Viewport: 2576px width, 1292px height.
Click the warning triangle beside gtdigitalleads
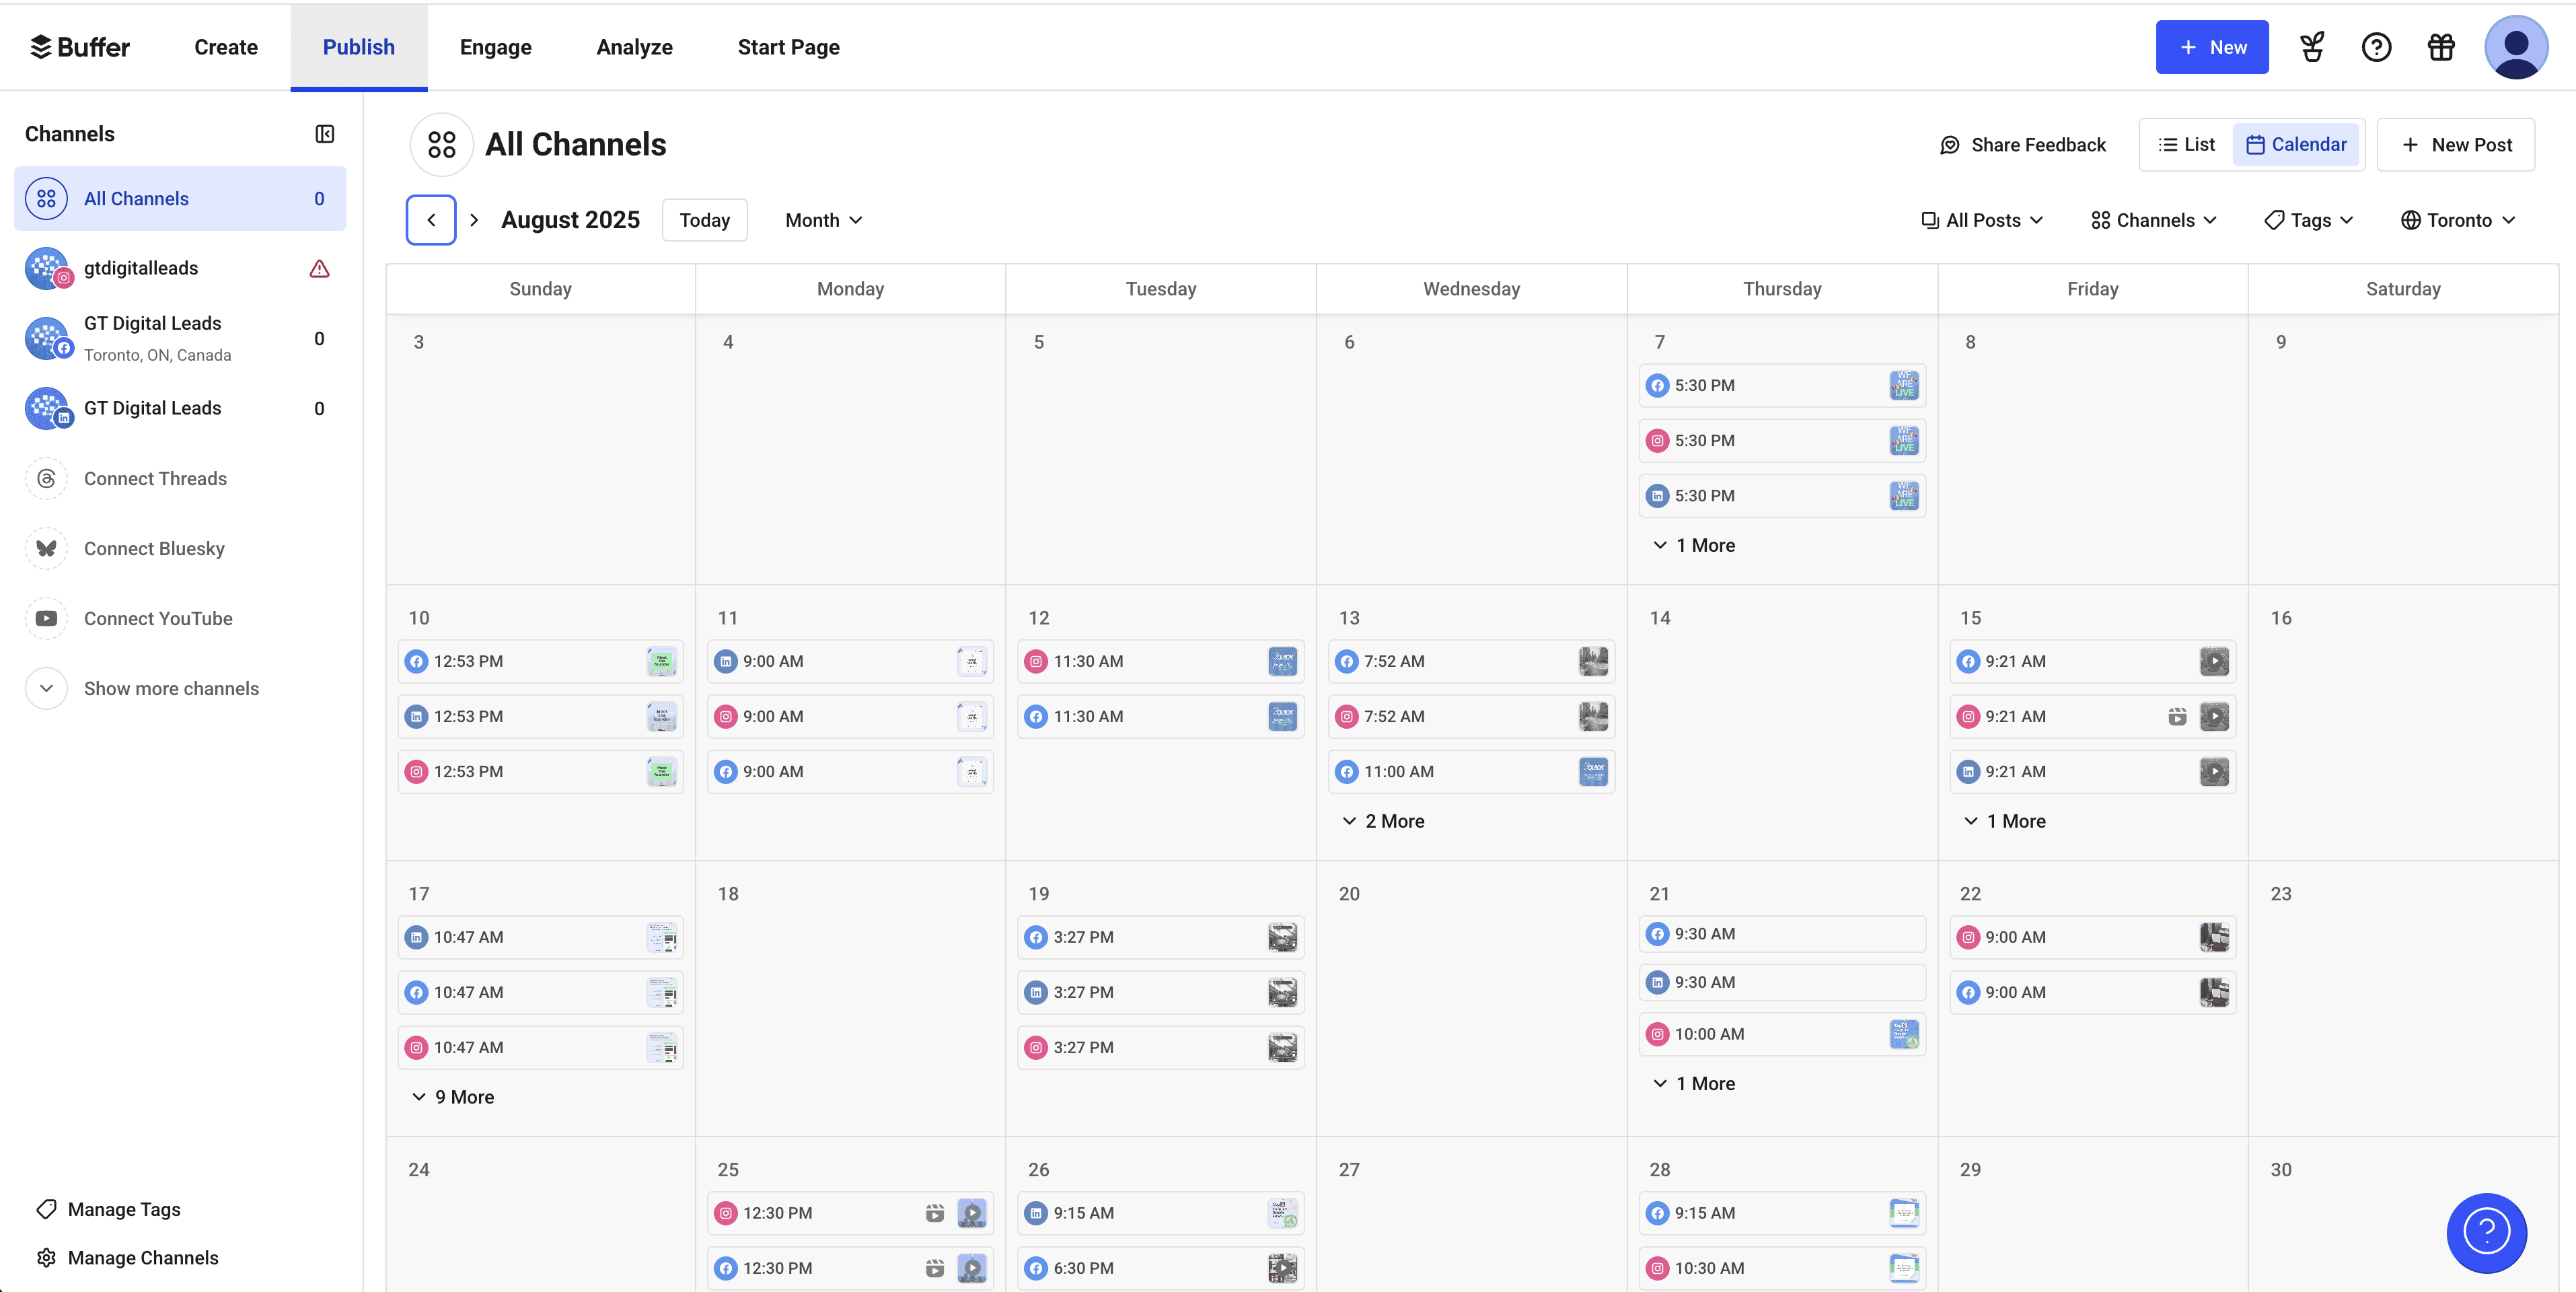[x=319, y=268]
